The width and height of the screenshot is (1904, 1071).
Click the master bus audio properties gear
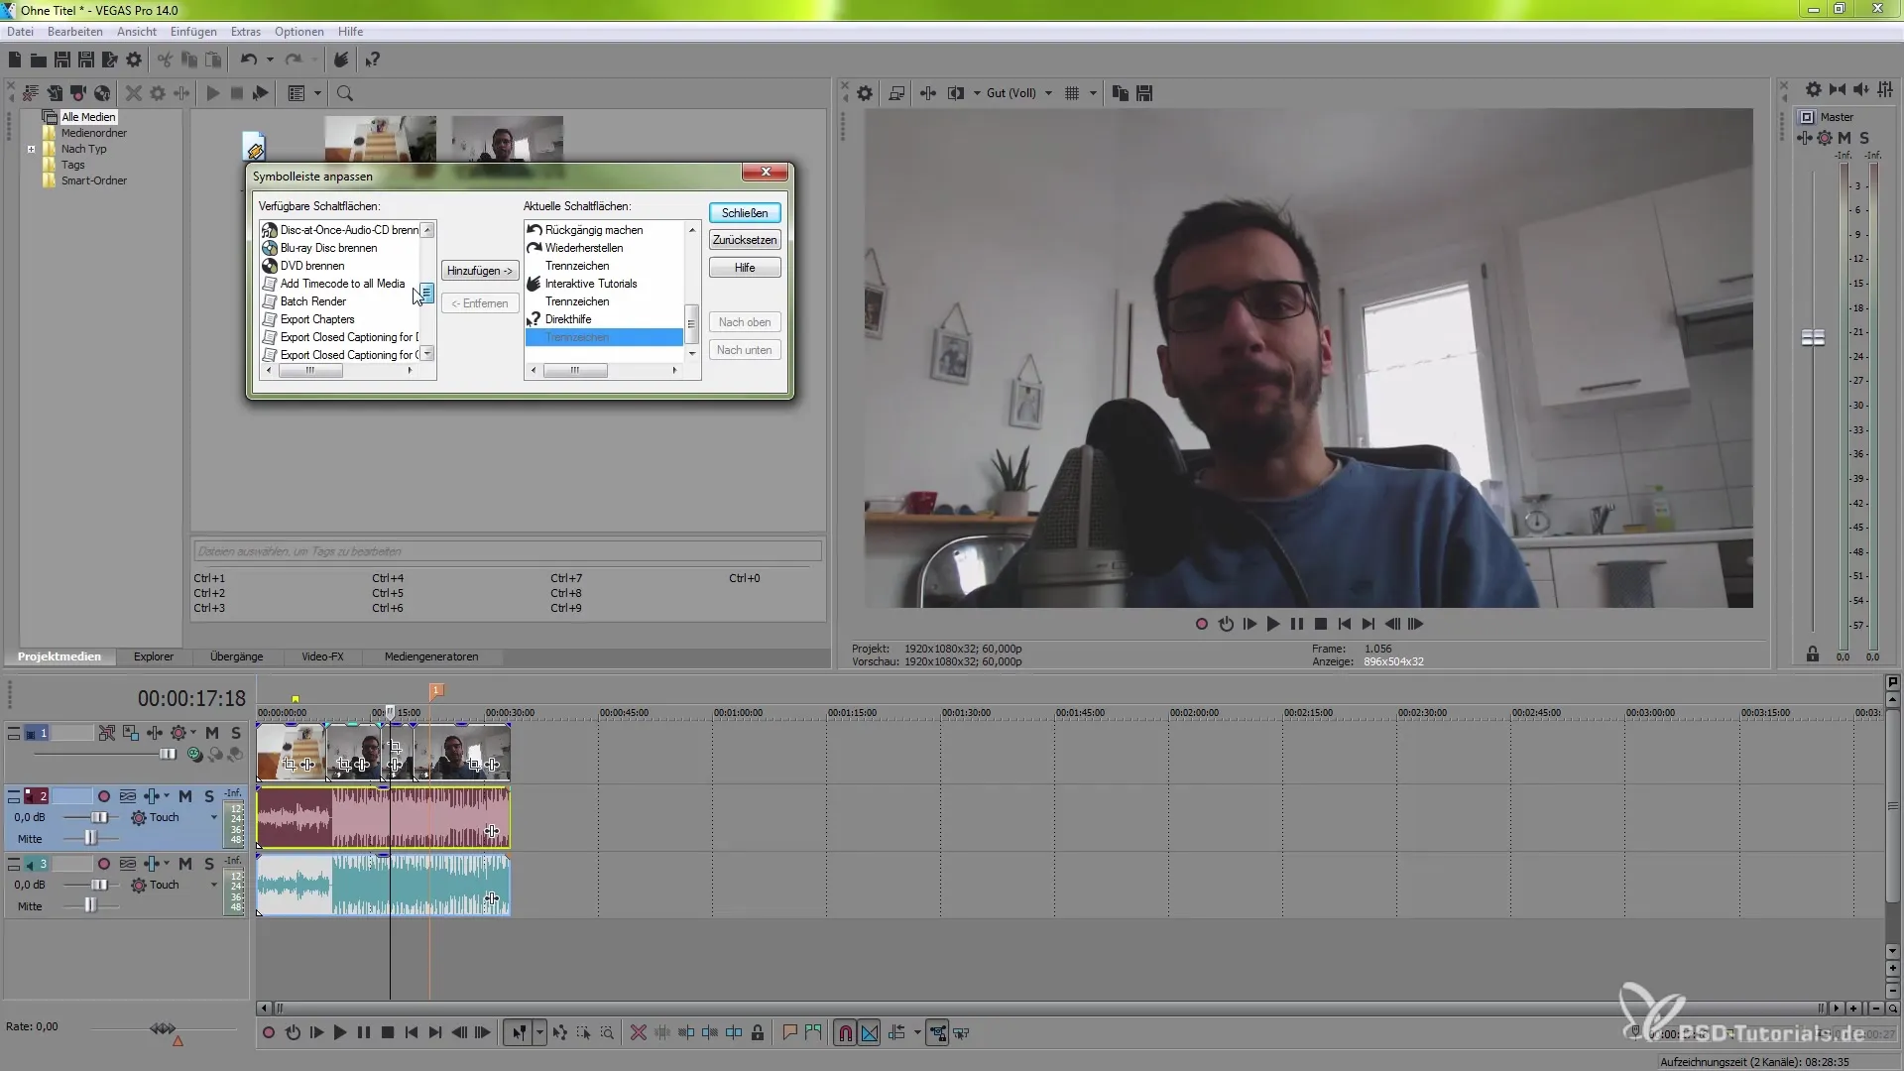coord(1813,89)
